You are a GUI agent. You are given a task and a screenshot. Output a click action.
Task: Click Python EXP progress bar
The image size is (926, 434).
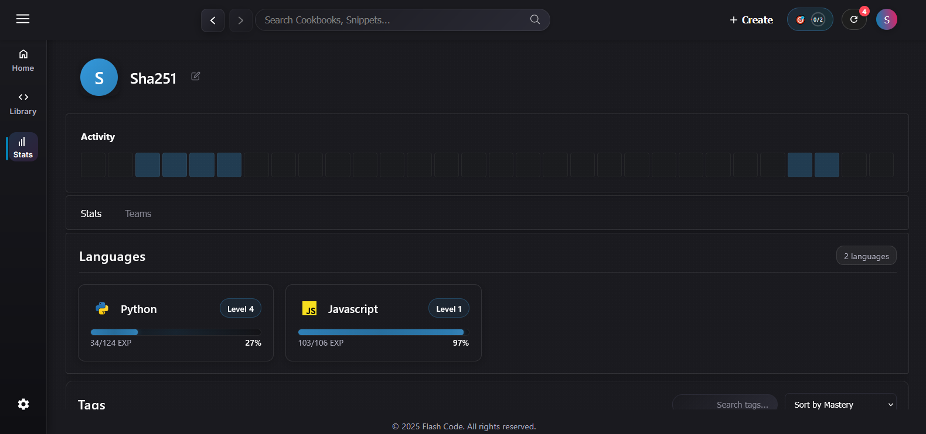pyautogui.click(x=175, y=332)
